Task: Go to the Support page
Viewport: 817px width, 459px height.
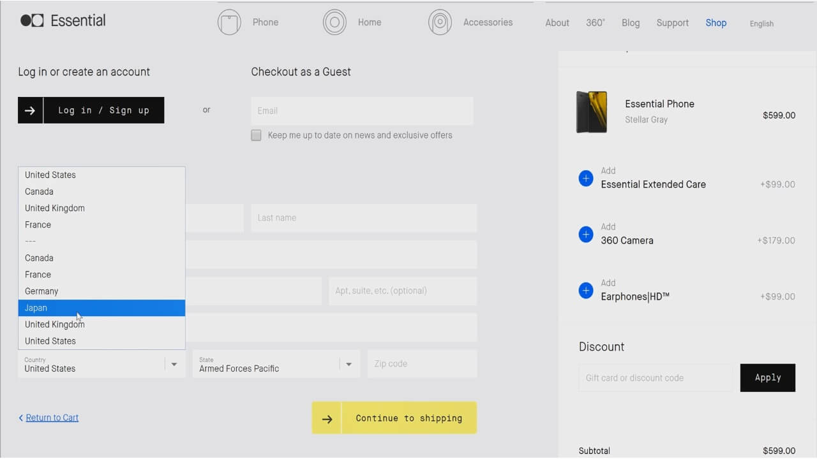Action: (672, 23)
